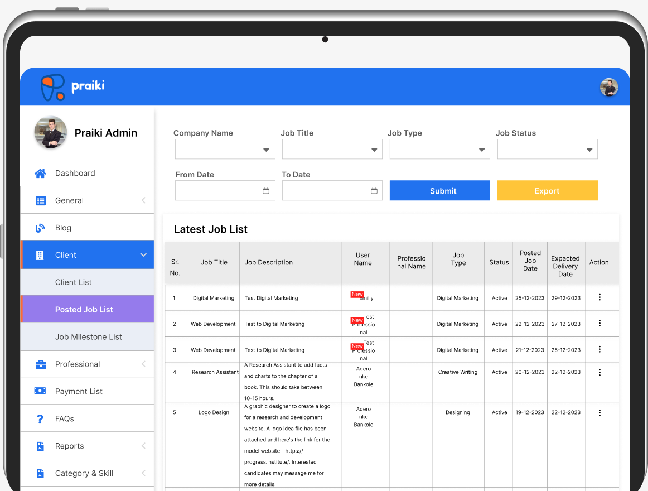Click the Praiki logo in header
Viewport: 648px width, 491px height.
click(x=72, y=87)
